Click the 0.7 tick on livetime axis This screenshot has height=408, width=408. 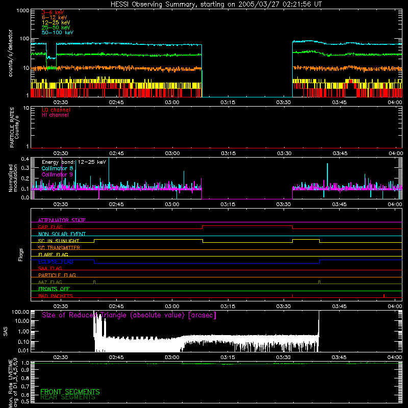(x=25, y=387)
